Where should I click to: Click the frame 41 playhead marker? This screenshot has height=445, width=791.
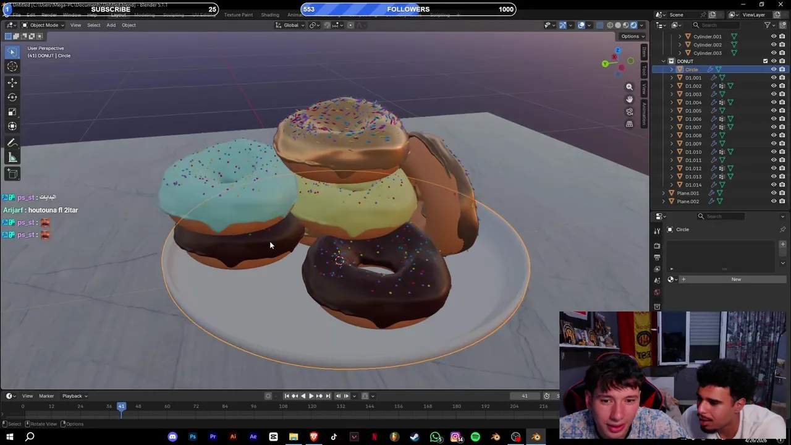121,406
